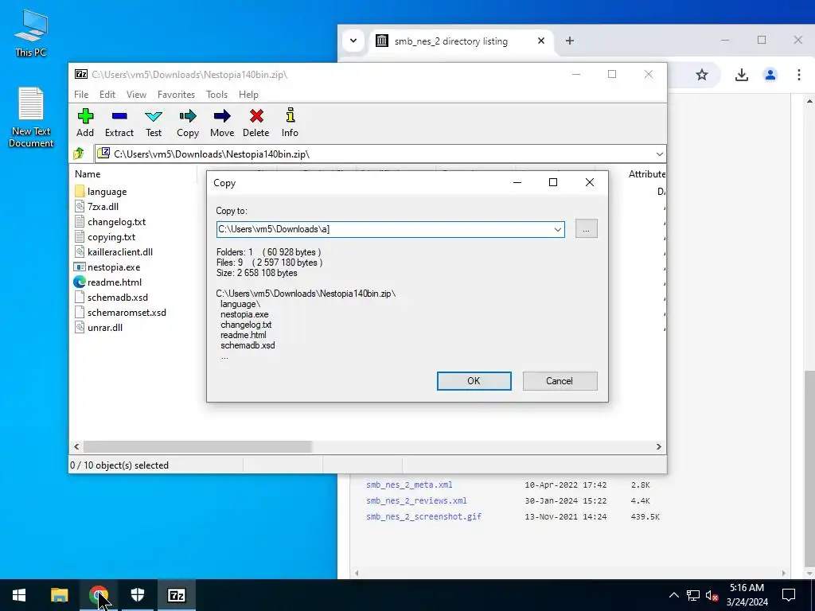Select copying.txt in file list

[111, 237]
